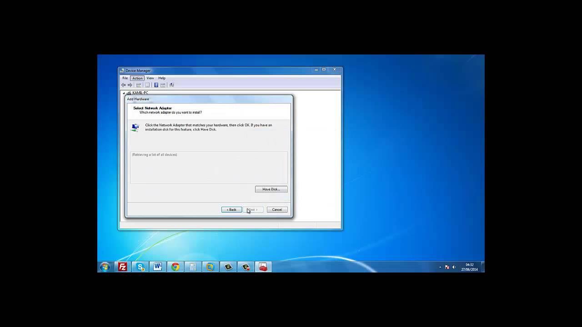Click the Back arrow toolbar icon
Image resolution: width=582 pixels, height=327 pixels.
(x=123, y=85)
